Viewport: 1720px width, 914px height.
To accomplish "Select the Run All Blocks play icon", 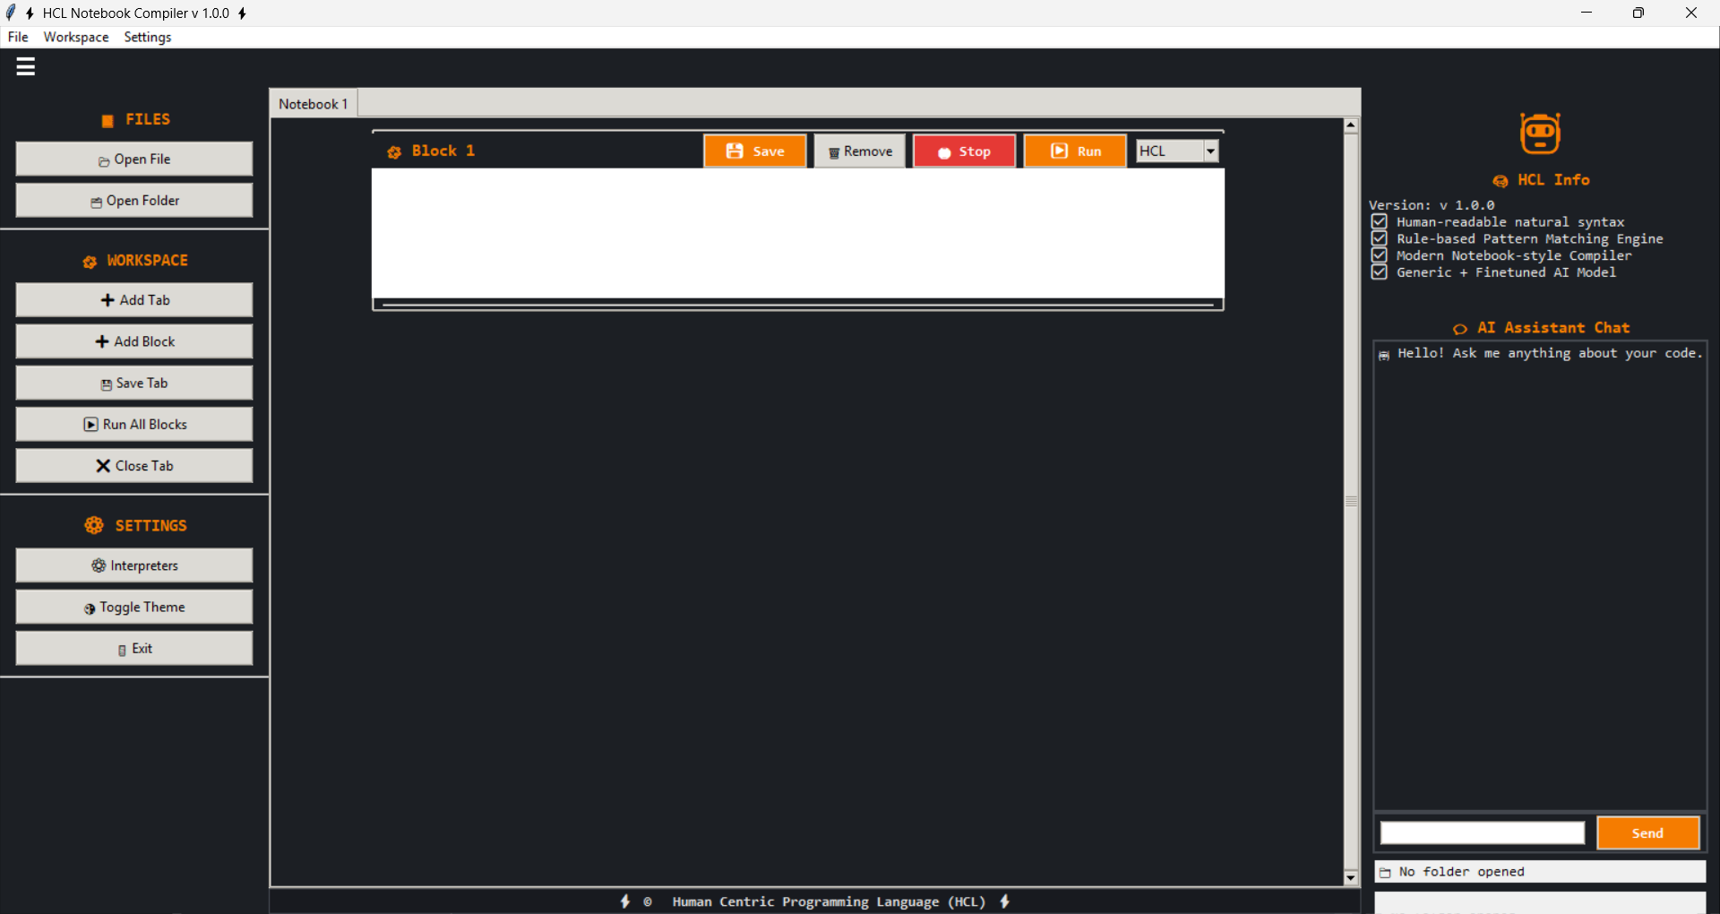I will point(90,424).
